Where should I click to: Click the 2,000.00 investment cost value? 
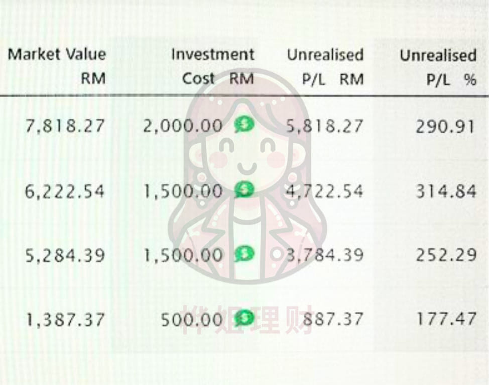coord(183,126)
